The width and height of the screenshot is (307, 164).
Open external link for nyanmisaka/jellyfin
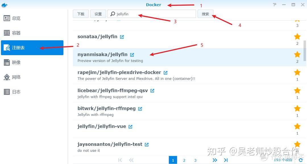coord(132,54)
